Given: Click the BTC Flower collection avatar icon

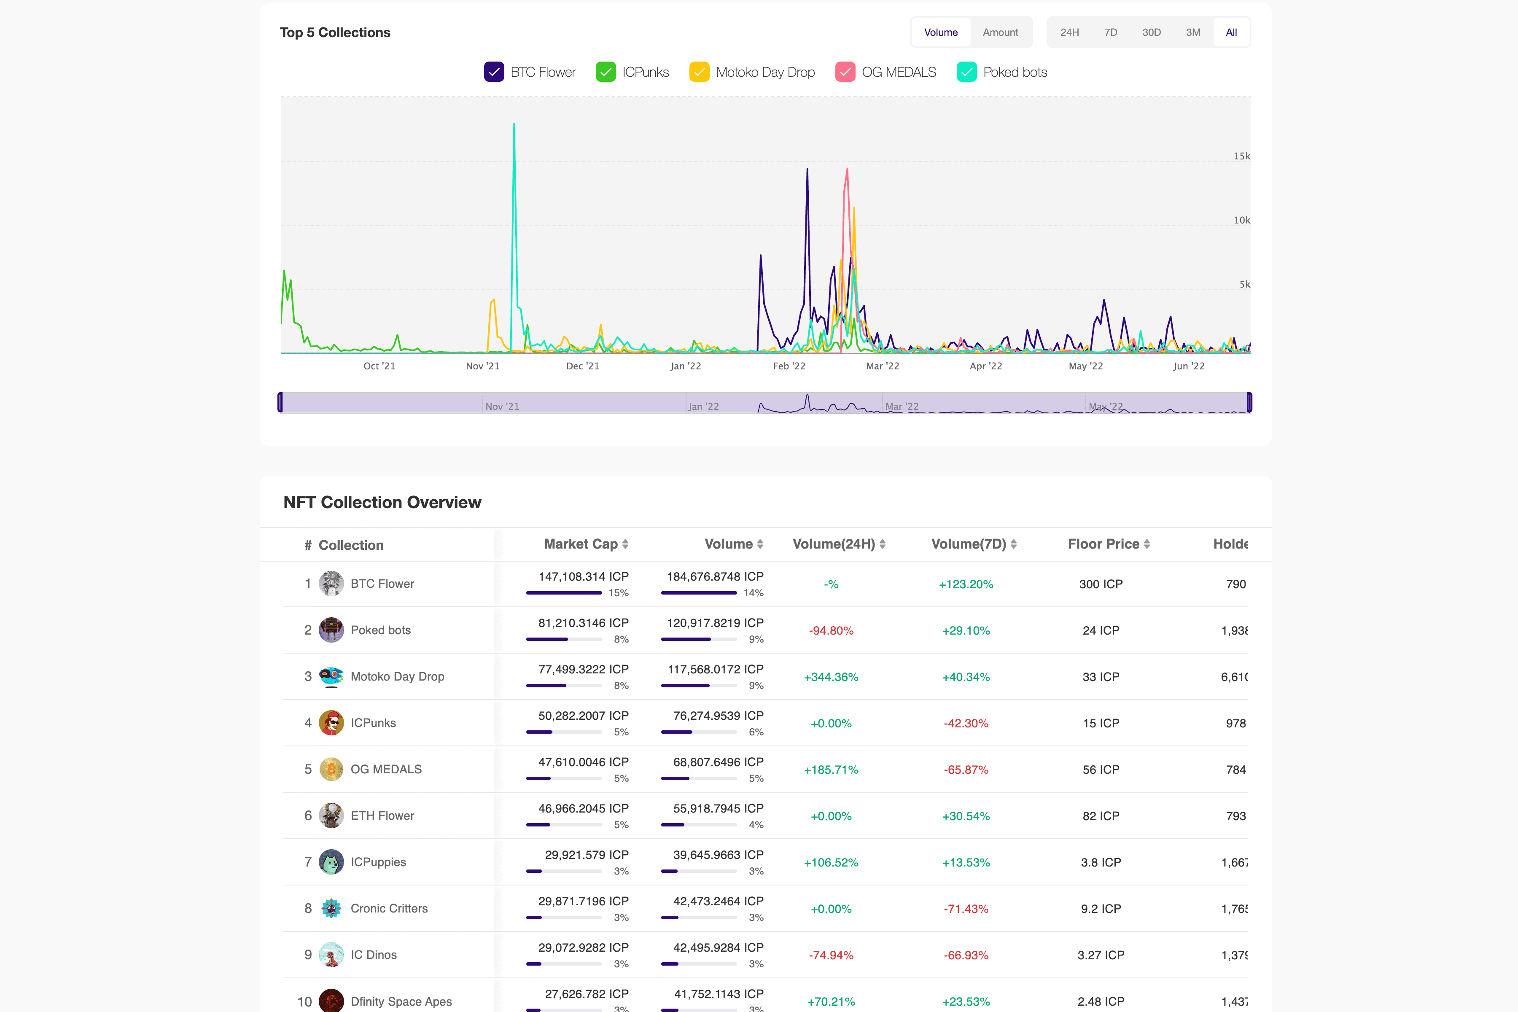Looking at the screenshot, I should (x=331, y=584).
